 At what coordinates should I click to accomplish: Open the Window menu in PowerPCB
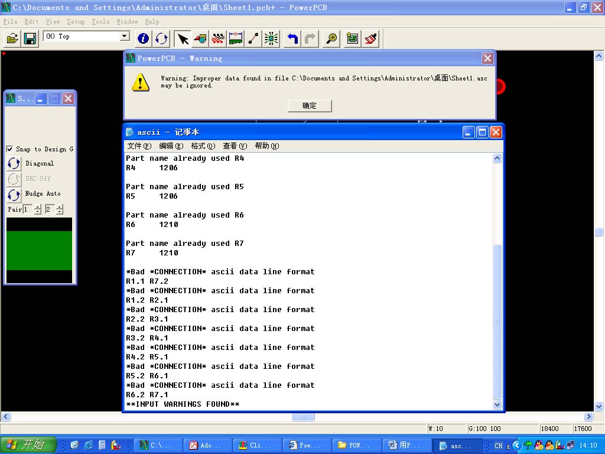pyautogui.click(x=128, y=22)
